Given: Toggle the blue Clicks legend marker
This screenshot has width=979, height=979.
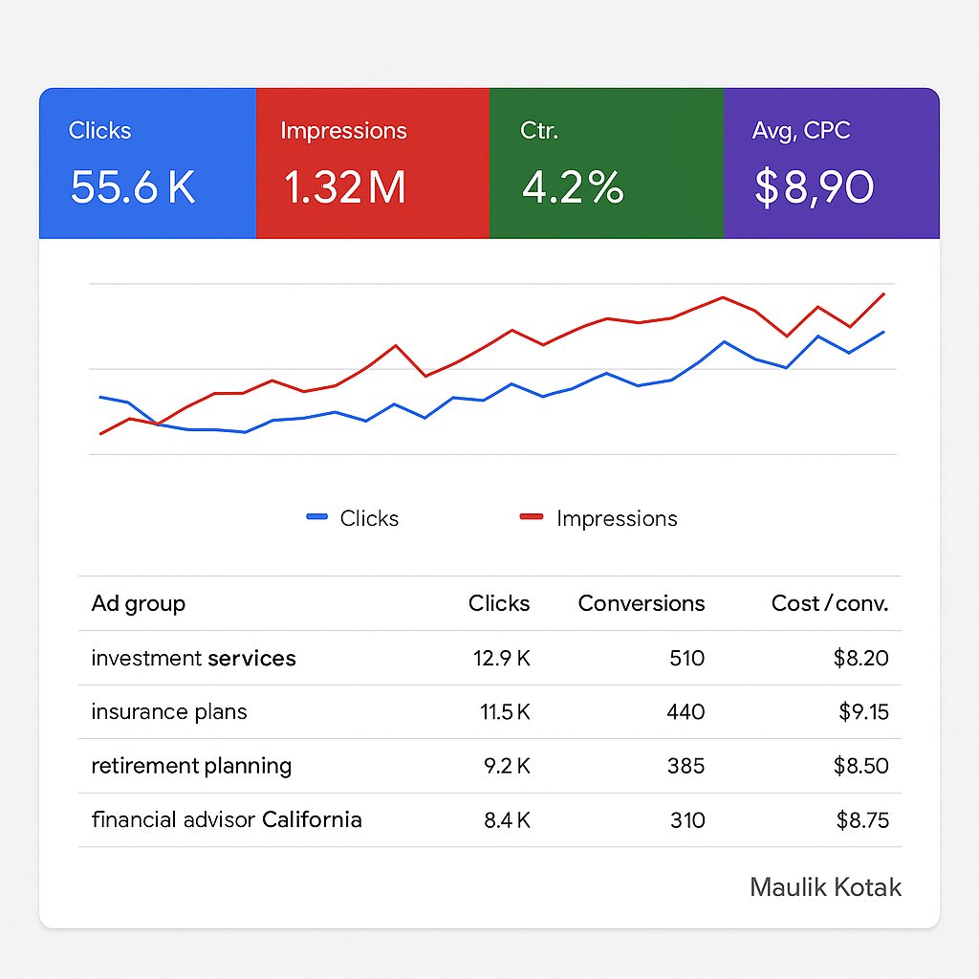Looking at the screenshot, I should click(317, 517).
